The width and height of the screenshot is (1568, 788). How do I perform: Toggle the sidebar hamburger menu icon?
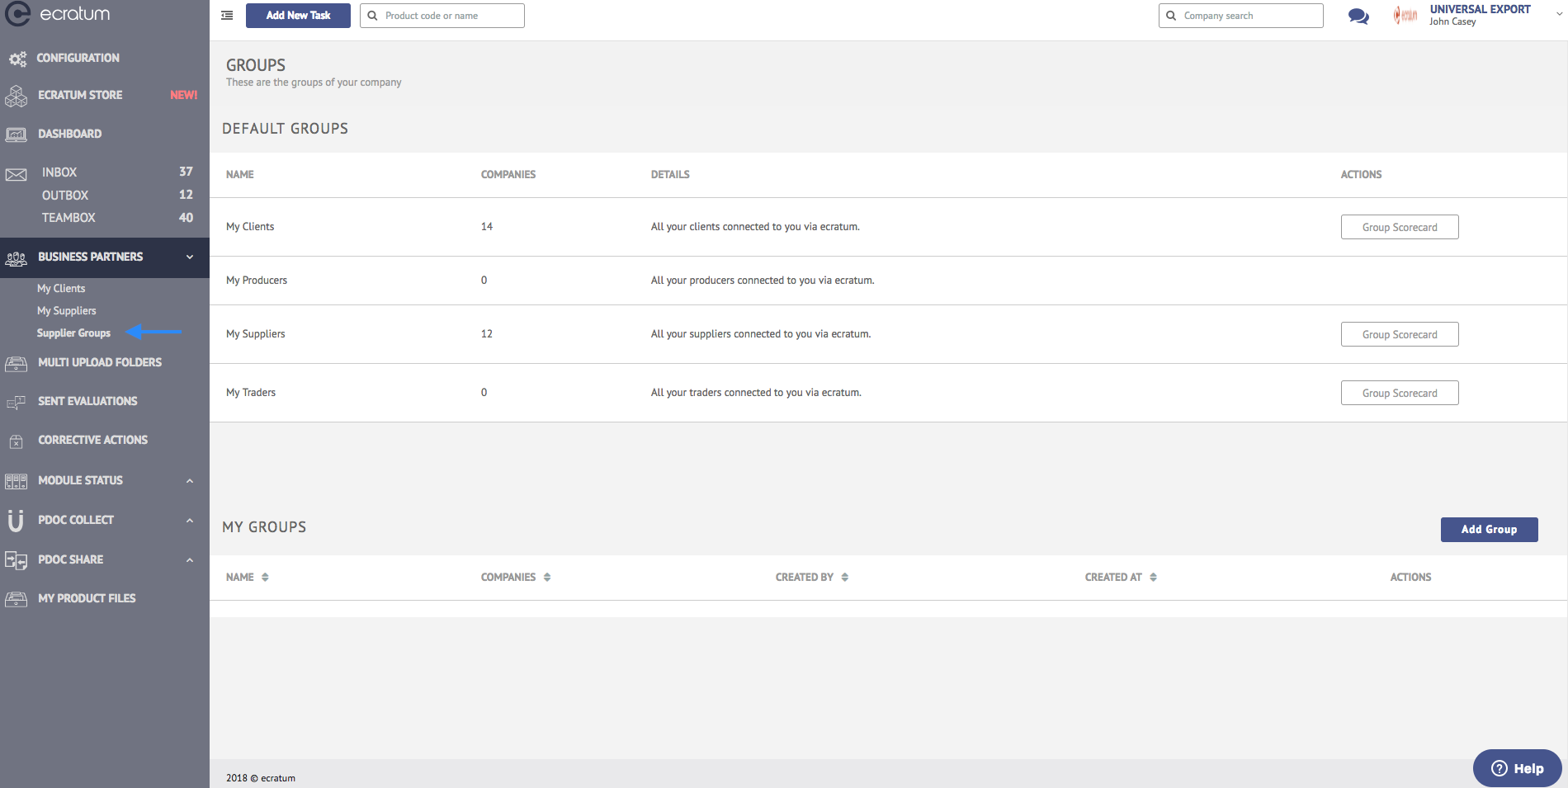click(227, 15)
